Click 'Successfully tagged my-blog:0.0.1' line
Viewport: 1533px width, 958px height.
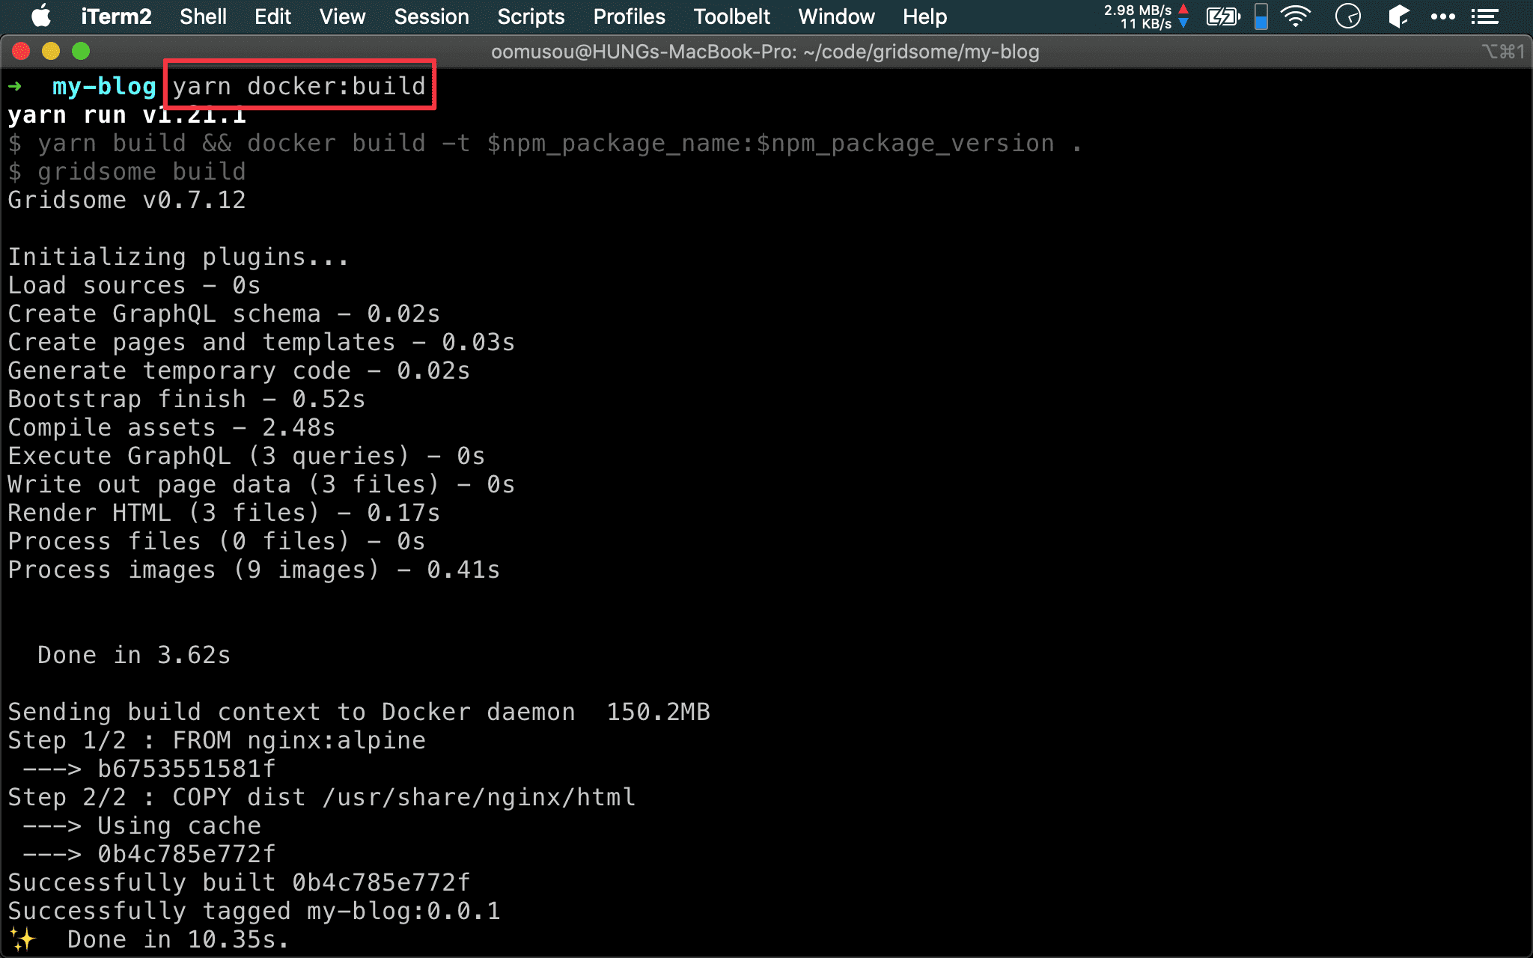[x=254, y=912]
